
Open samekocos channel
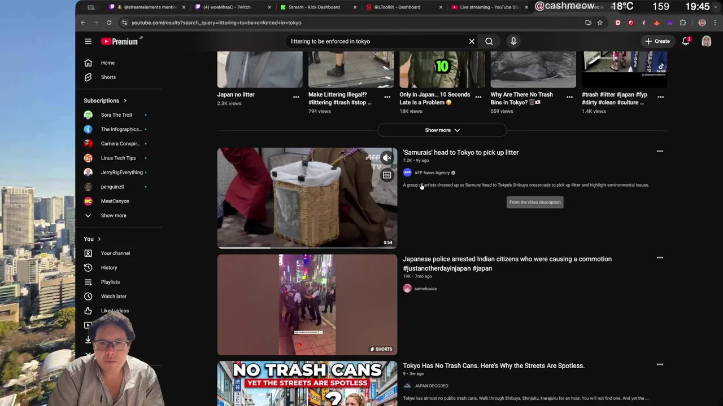point(425,289)
